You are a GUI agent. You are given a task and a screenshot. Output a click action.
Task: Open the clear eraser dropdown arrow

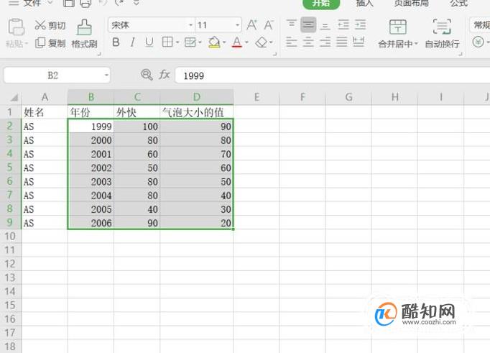click(x=271, y=42)
